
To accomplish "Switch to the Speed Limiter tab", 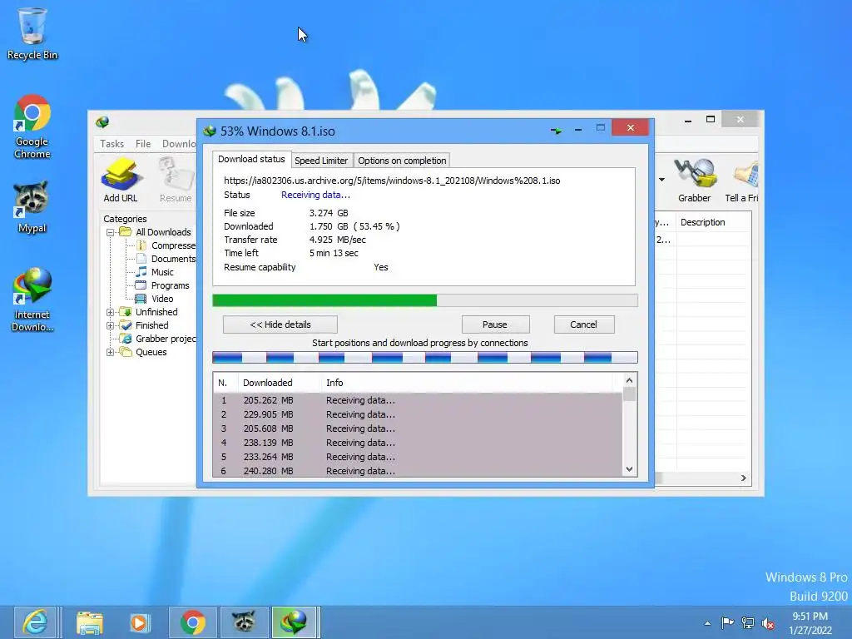I will pos(321,161).
